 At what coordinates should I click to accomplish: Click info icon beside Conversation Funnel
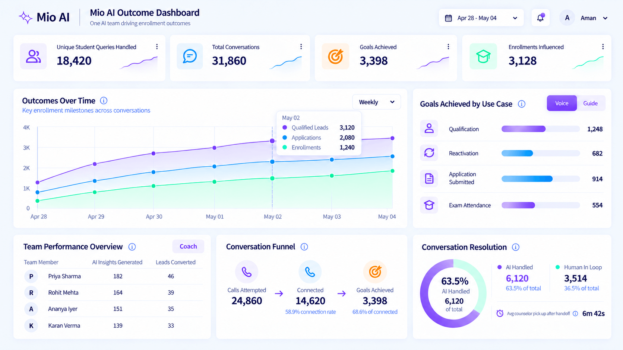(x=304, y=247)
